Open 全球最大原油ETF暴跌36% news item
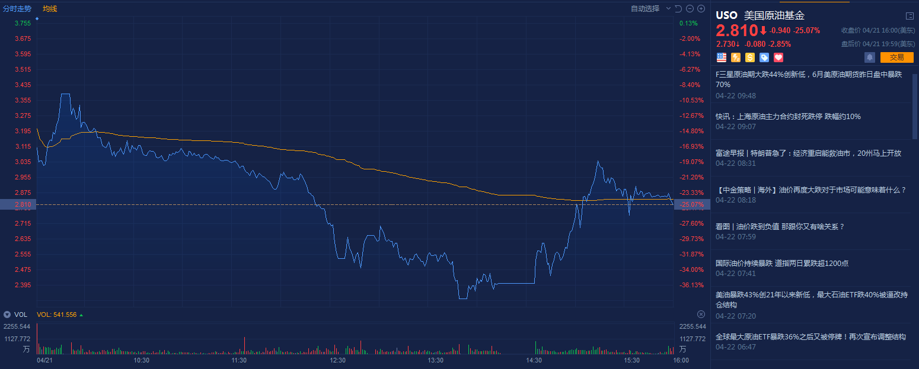 (810, 336)
